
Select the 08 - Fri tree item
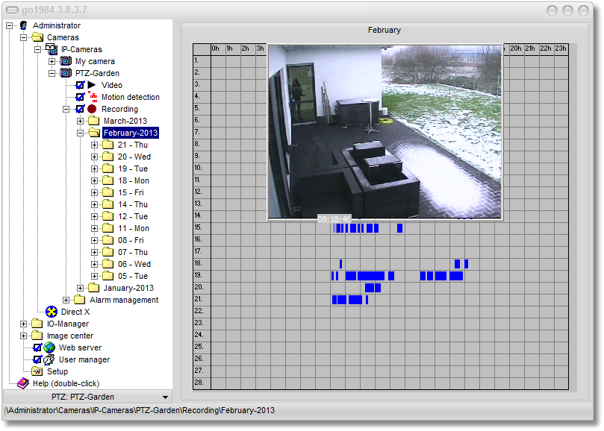click(131, 240)
